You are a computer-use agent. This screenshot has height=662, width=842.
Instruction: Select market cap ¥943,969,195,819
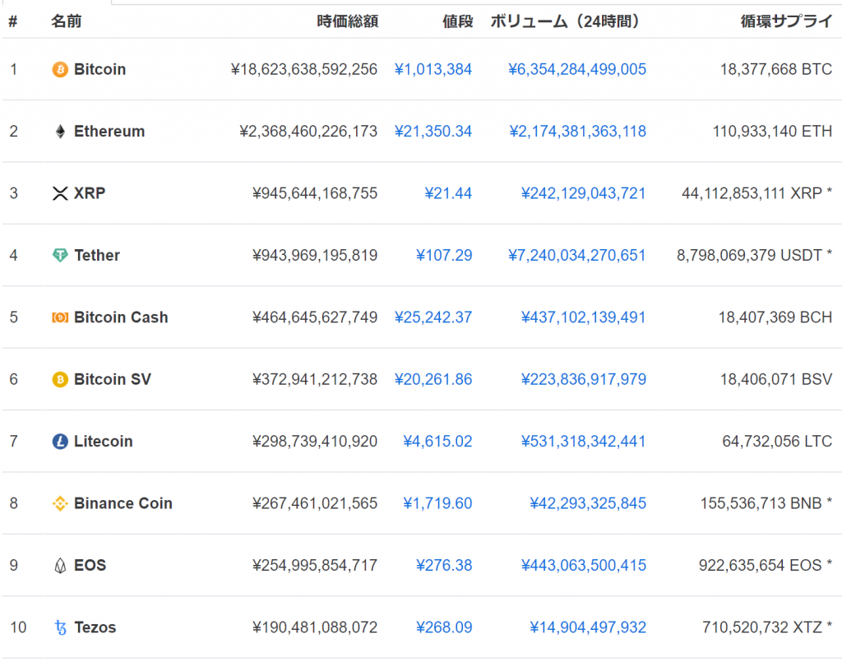click(315, 255)
